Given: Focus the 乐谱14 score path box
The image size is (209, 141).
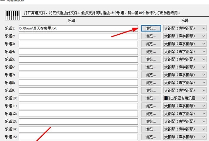Looking at the screenshot, I should (x=78, y=129).
